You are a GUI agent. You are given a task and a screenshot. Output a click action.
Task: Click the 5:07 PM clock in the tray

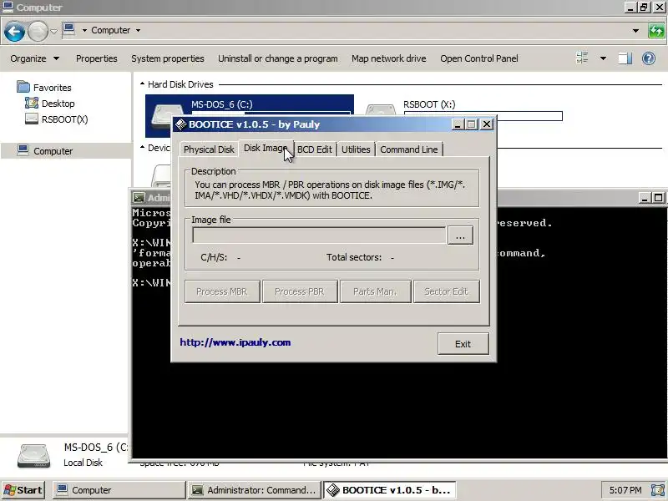[x=625, y=490]
